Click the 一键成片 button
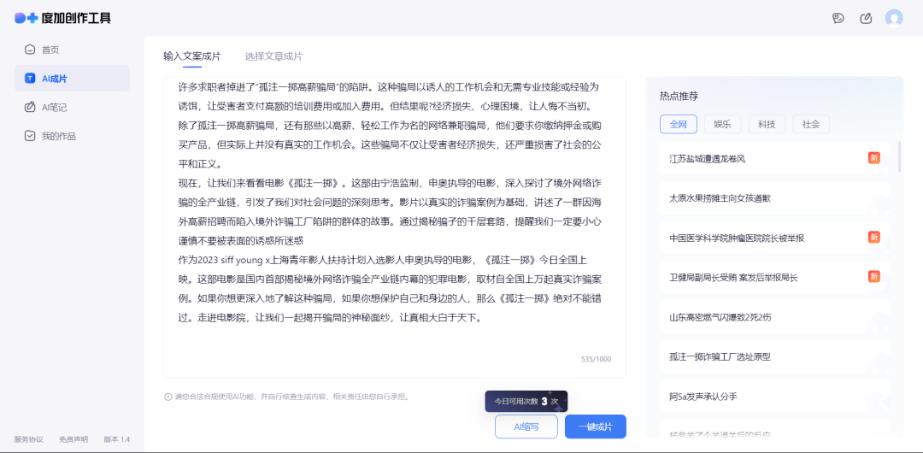The width and height of the screenshot is (923, 453). tap(595, 427)
